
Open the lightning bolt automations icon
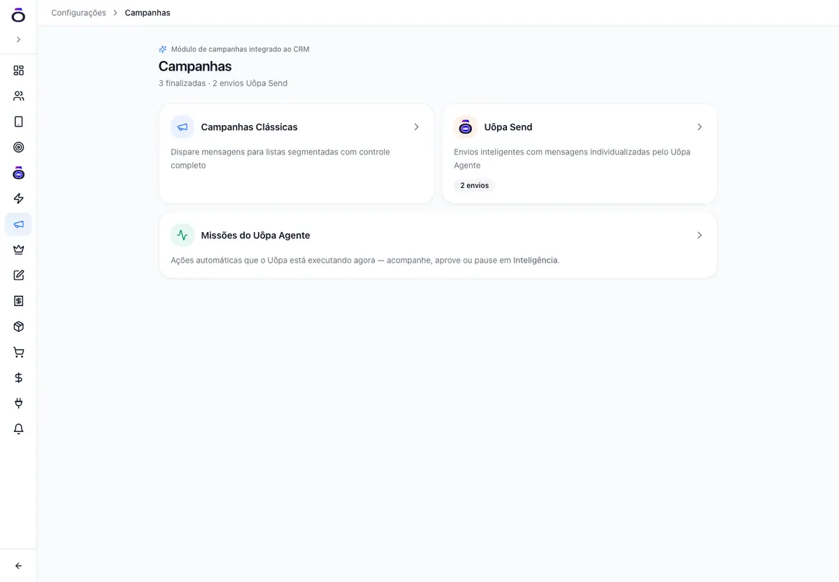[18, 198]
